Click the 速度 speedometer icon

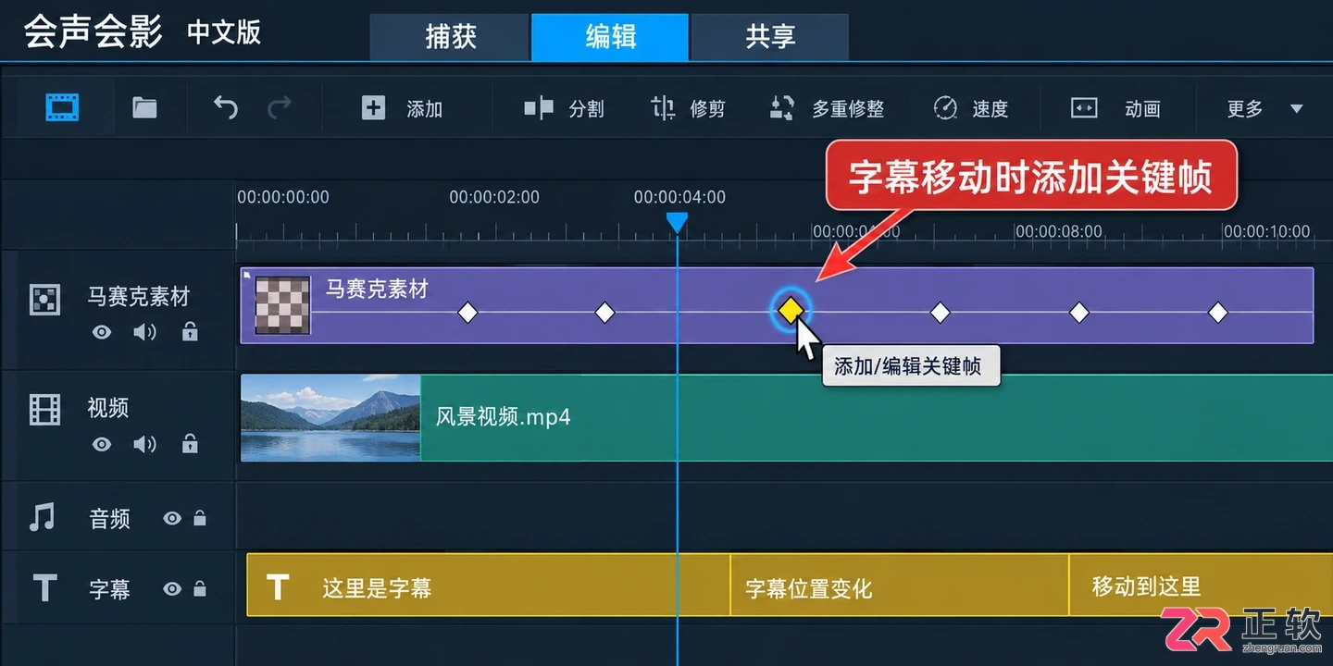(x=945, y=108)
